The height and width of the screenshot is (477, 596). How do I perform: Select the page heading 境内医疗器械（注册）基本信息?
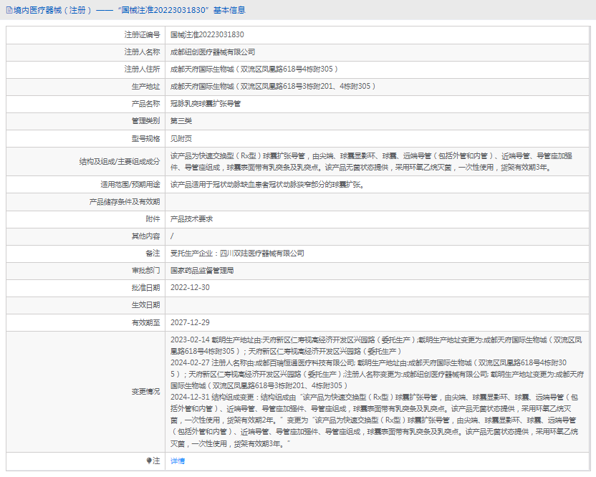coord(129,10)
